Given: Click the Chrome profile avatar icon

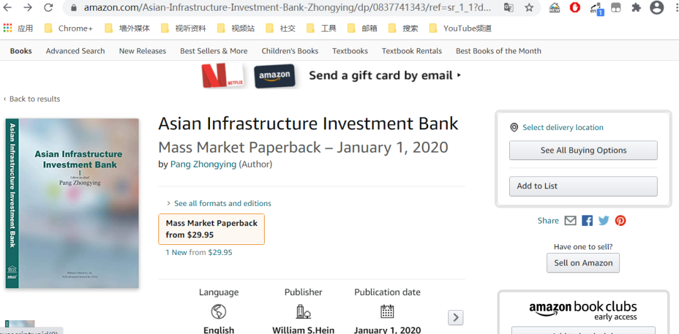Looking at the screenshot, I should [657, 8].
